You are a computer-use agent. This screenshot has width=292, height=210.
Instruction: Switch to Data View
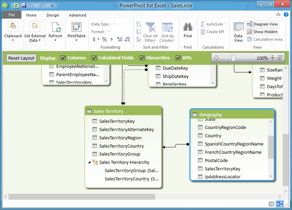pos(238,32)
